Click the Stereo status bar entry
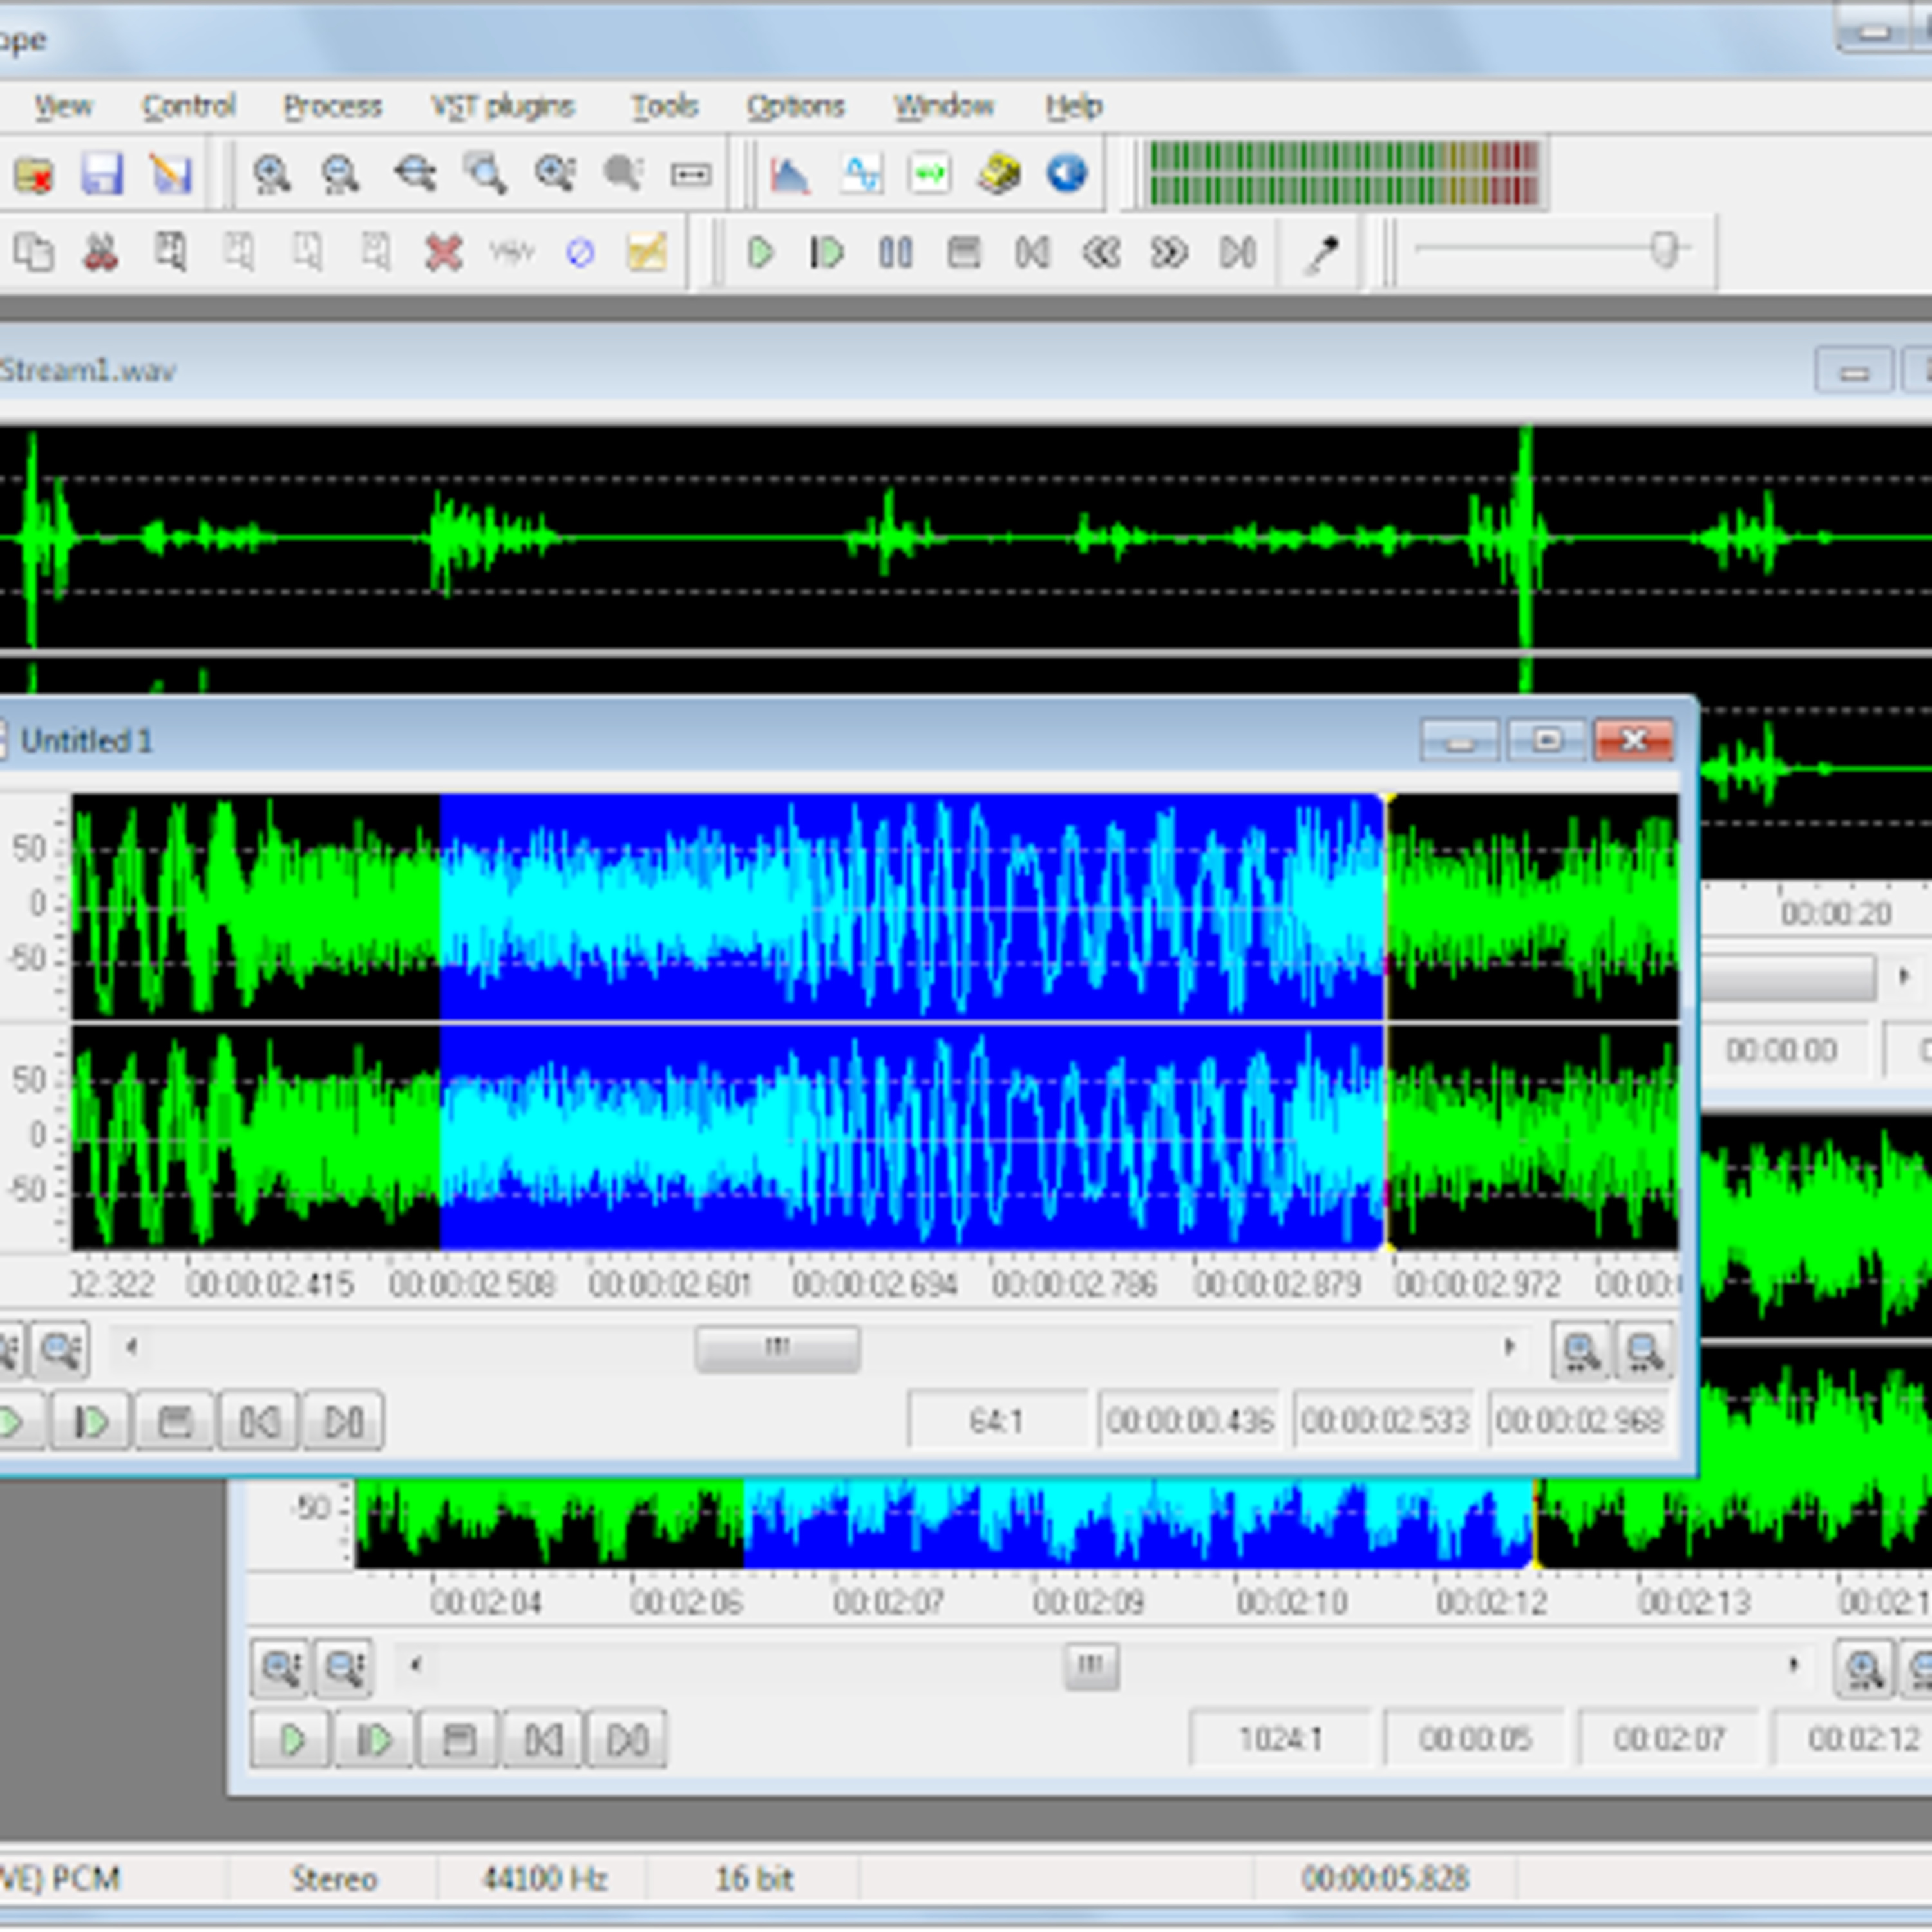Image resolution: width=1932 pixels, height=1932 pixels. pos(334,1879)
